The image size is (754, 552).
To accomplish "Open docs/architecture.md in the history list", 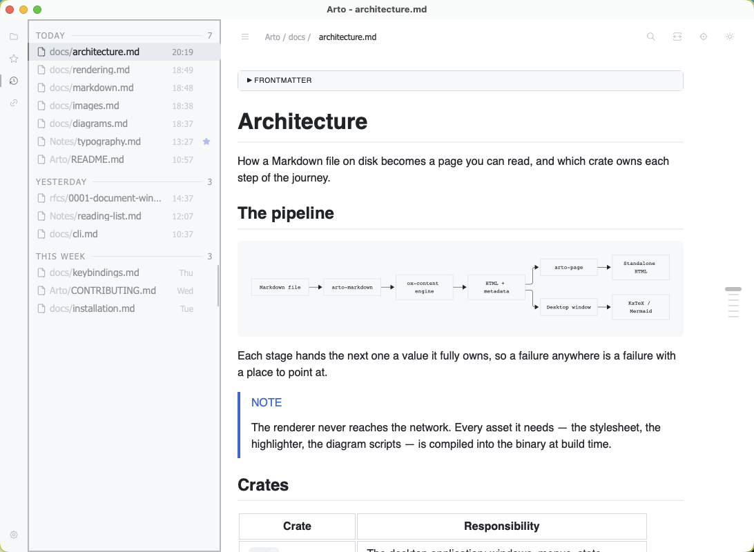I will coord(124,52).
